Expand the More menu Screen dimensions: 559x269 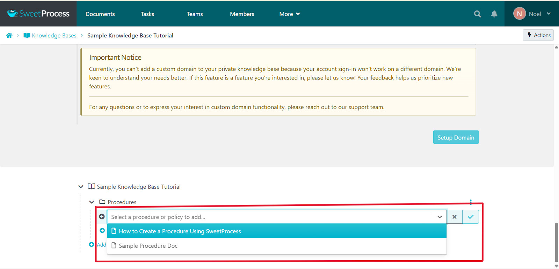pyautogui.click(x=290, y=14)
